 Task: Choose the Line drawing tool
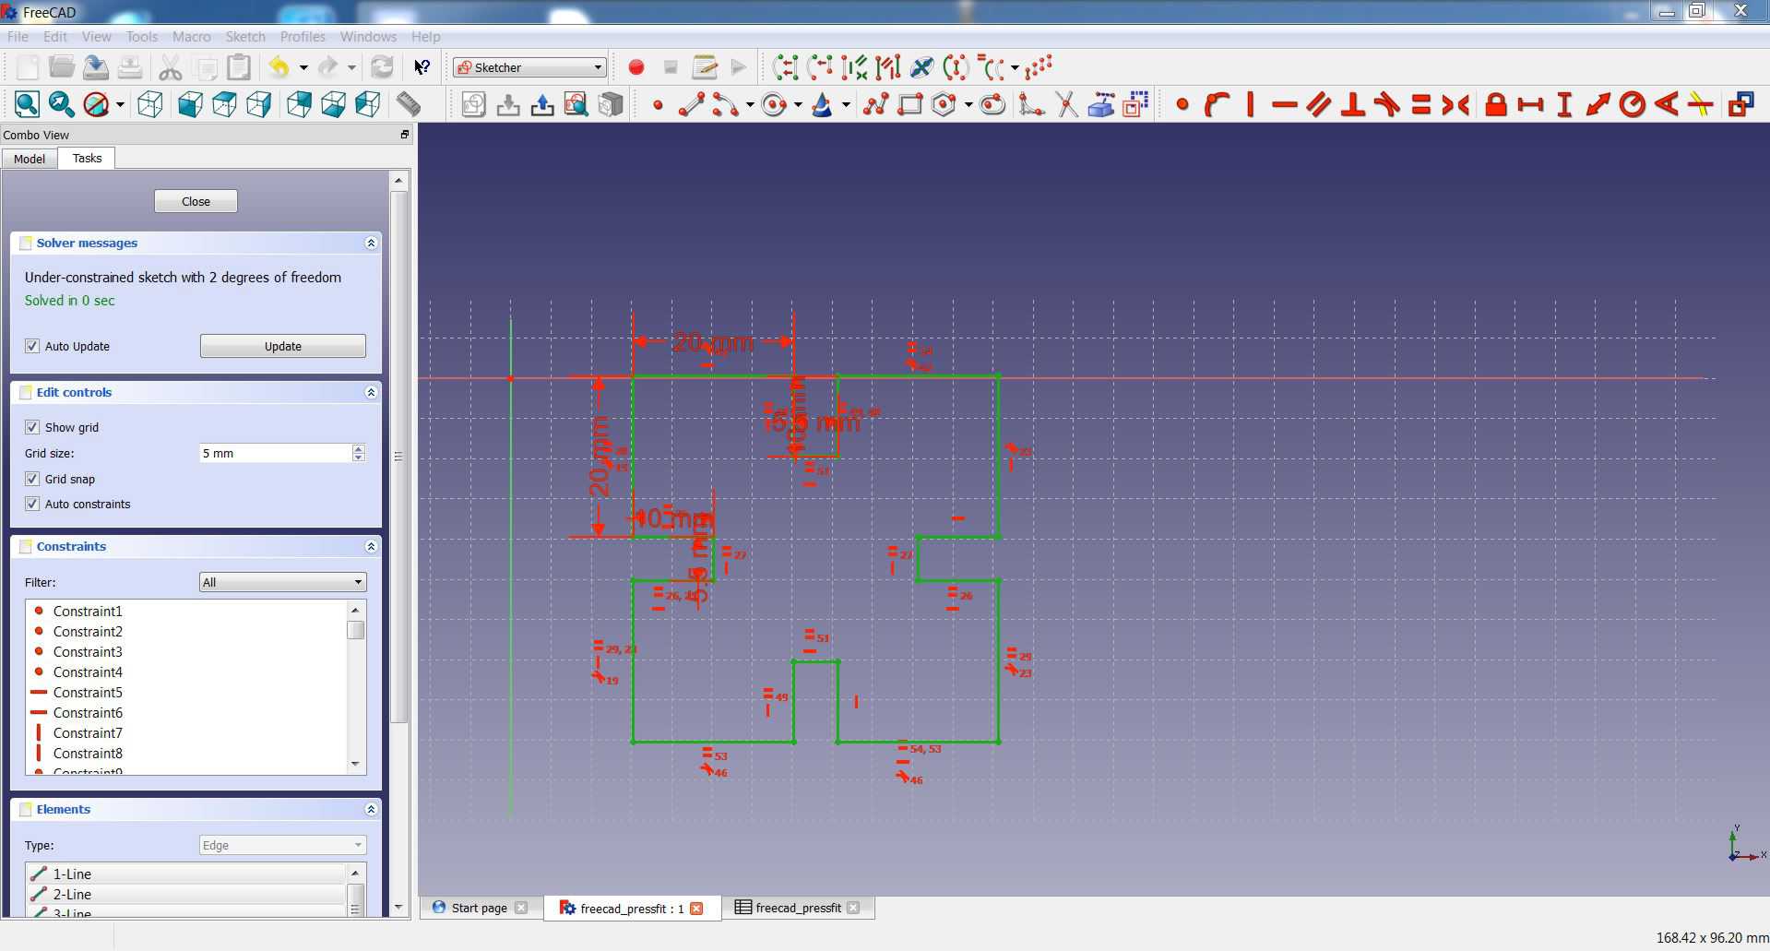pyautogui.click(x=692, y=104)
